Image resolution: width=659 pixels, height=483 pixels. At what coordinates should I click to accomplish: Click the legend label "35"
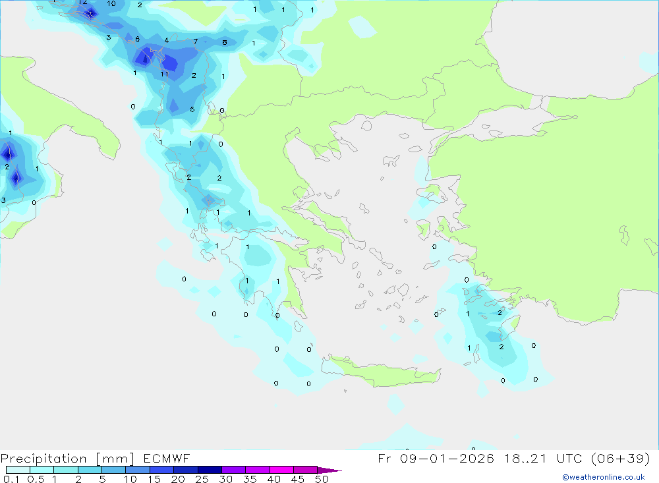(250, 479)
